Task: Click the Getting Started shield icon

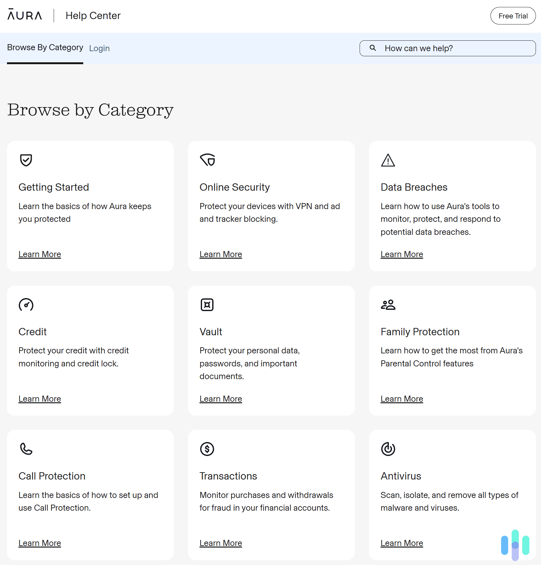Action: pyautogui.click(x=26, y=160)
